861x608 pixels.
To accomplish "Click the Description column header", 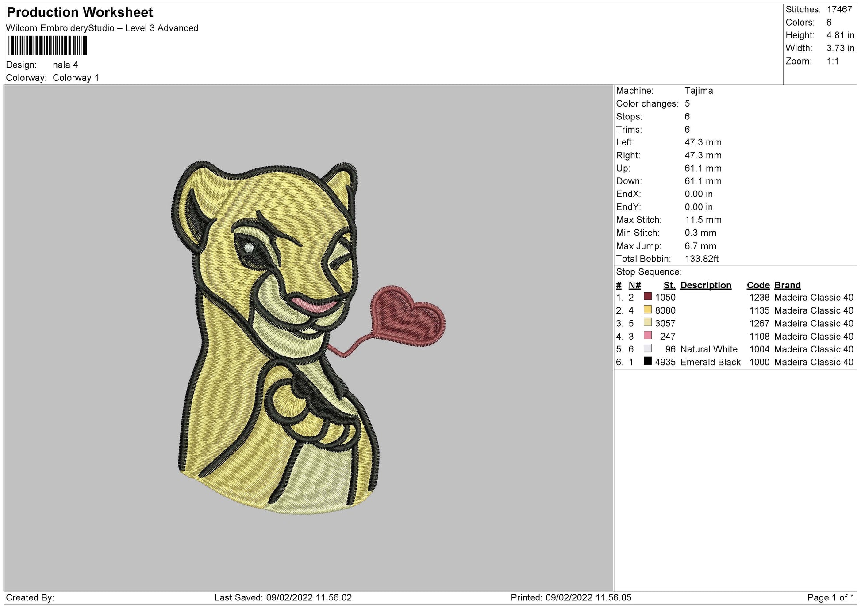I will [x=705, y=285].
